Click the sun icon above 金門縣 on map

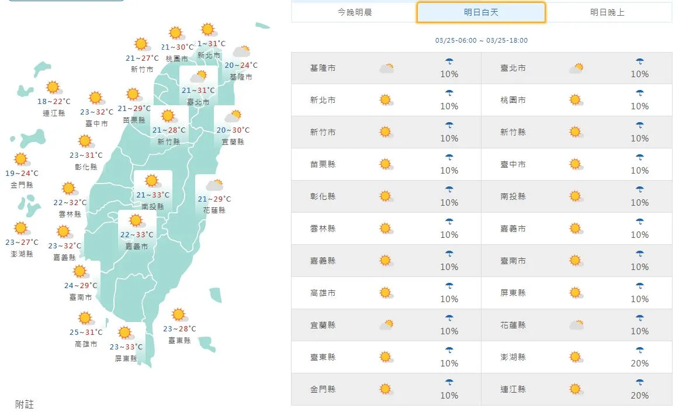pyautogui.click(x=21, y=160)
